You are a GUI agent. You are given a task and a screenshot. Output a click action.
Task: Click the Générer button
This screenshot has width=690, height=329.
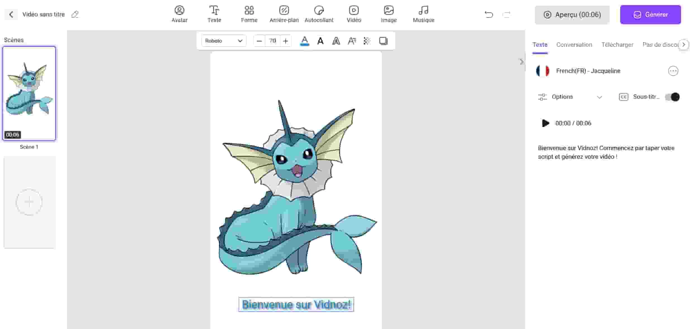(x=650, y=14)
